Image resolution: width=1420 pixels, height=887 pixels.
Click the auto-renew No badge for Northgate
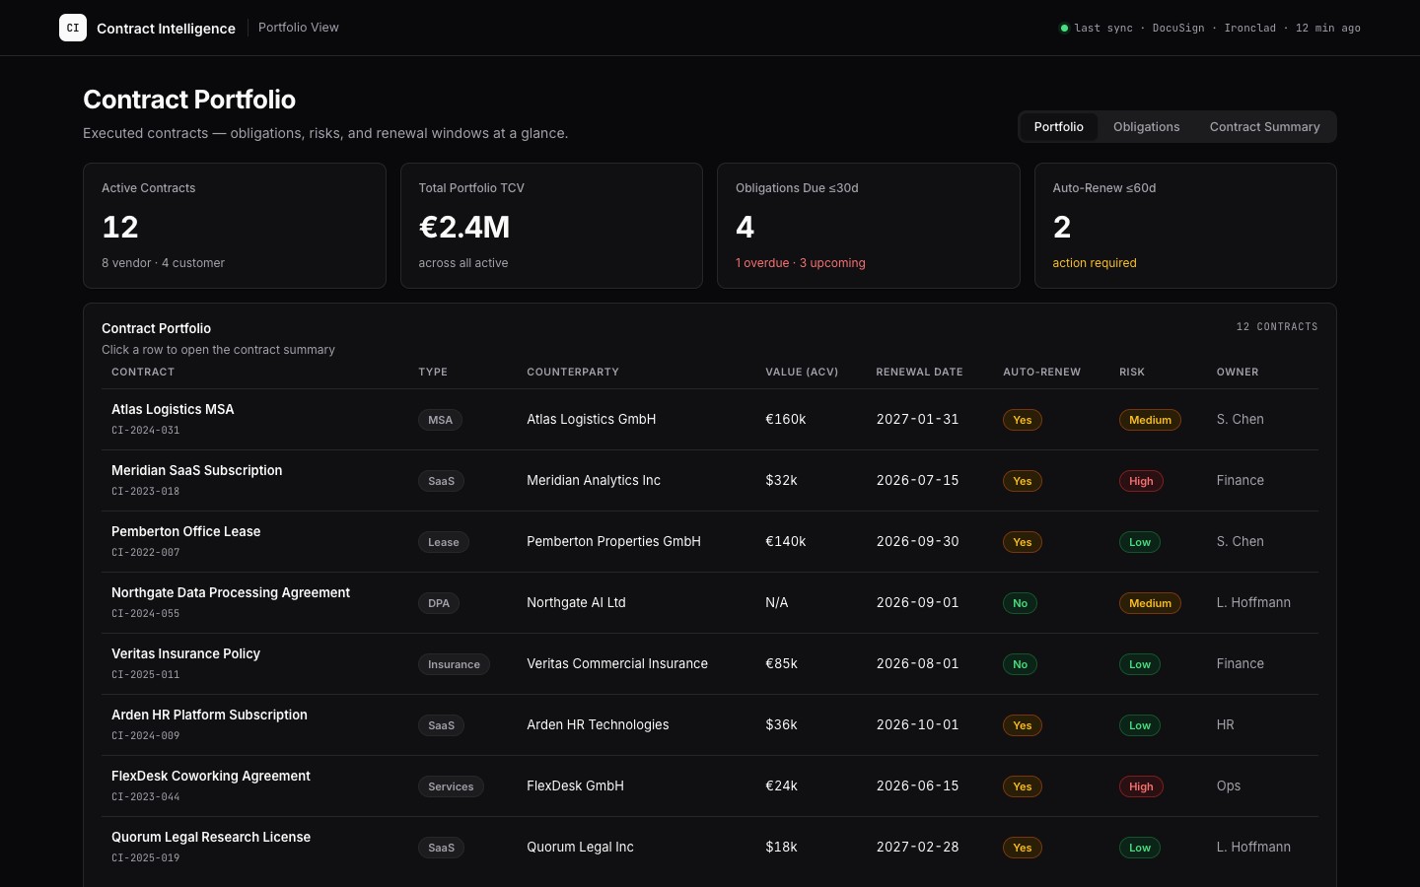(1020, 603)
